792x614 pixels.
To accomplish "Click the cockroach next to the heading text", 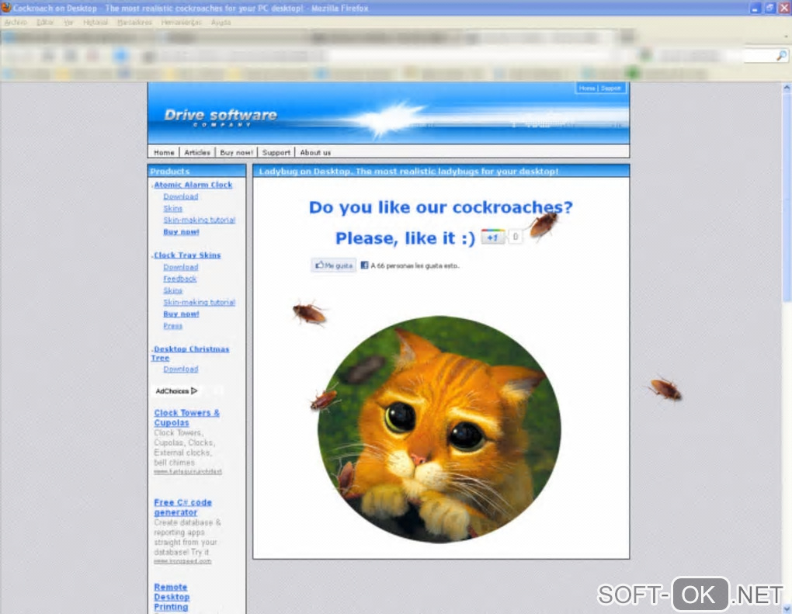I will 543,224.
